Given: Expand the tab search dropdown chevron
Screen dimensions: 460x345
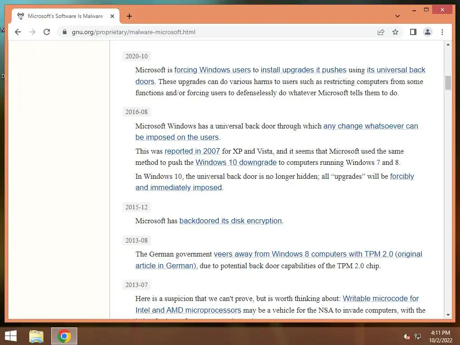Looking at the screenshot, I should [x=398, y=16].
